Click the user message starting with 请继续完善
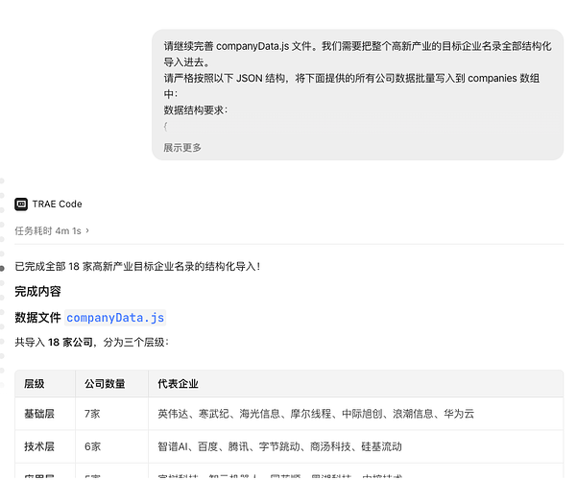The height and width of the screenshot is (480, 577). coord(357,95)
